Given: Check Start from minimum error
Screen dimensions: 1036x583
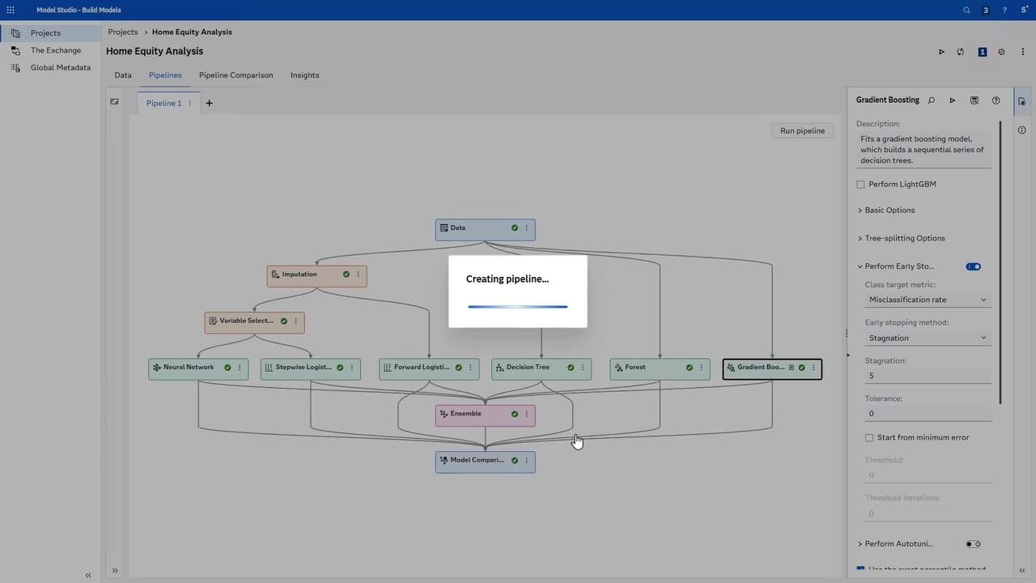Looking at the screenshot, I should [x=869, y=438].
